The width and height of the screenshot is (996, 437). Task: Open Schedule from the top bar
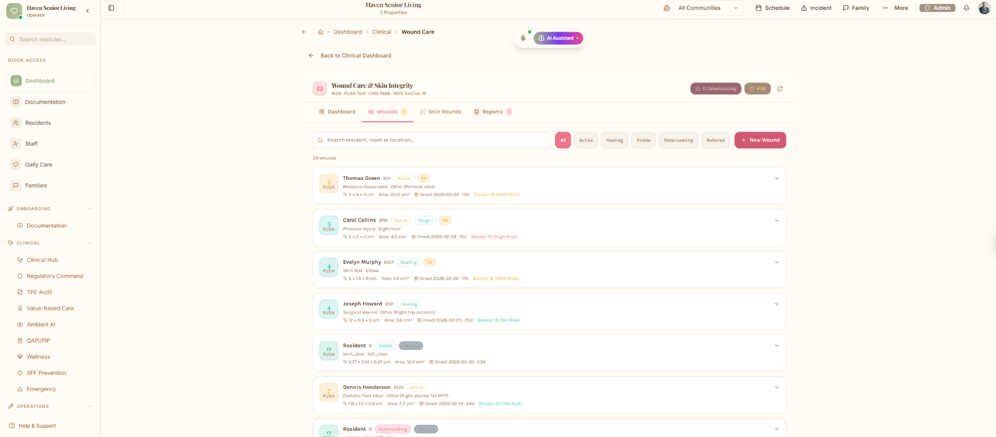coord(772,8)
